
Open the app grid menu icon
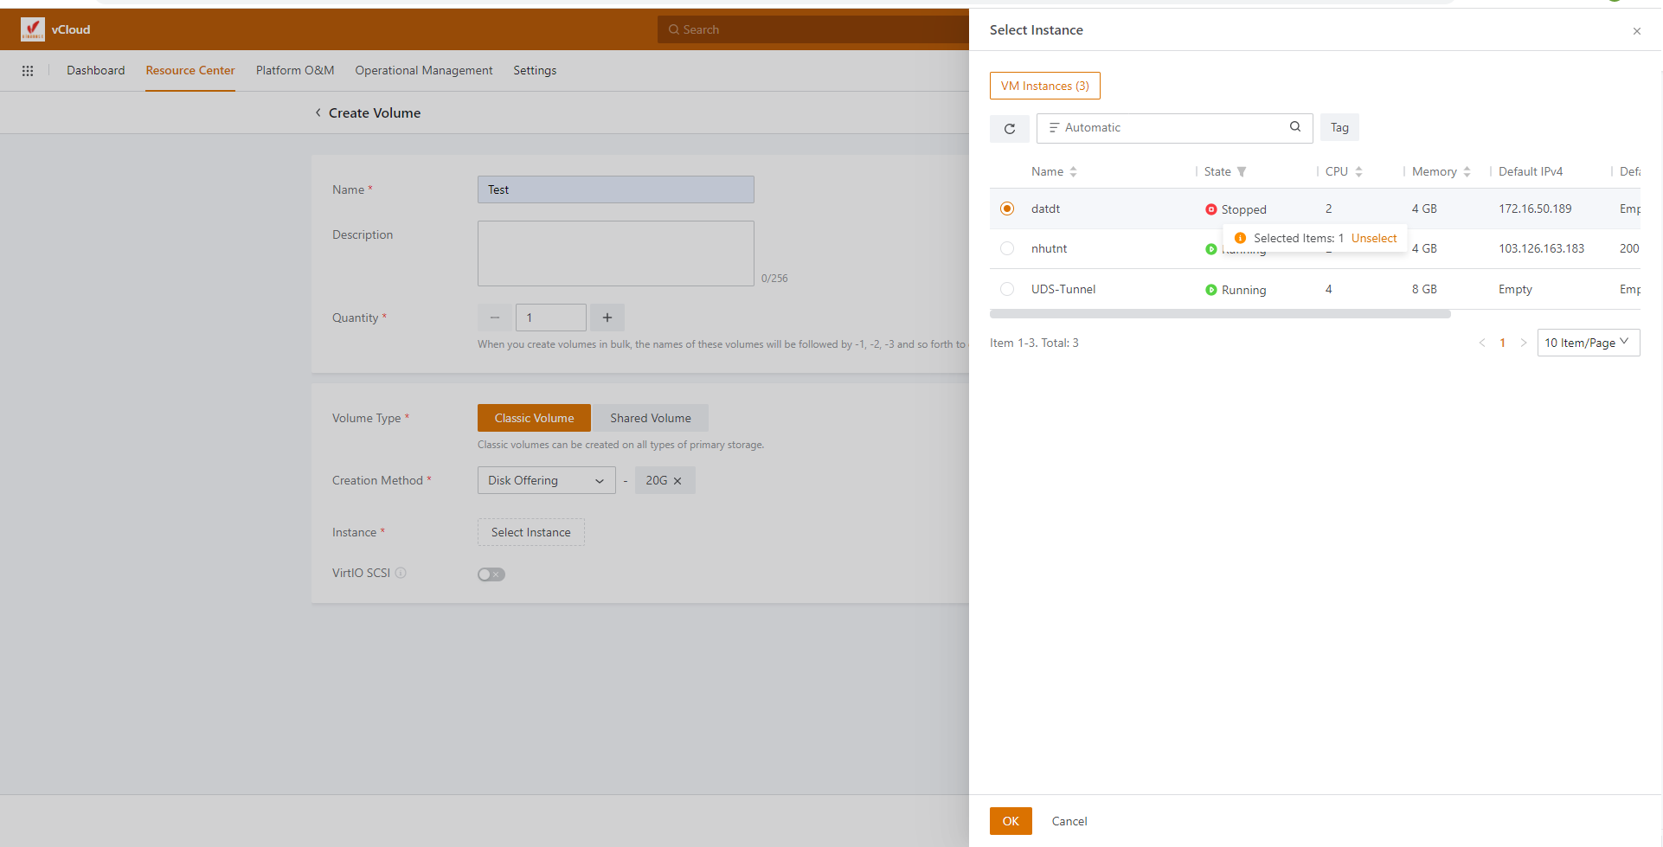click(28, 71)
